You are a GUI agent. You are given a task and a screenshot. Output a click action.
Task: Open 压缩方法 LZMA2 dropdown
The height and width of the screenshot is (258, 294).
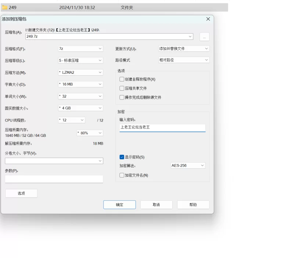click(x=80, y=72)
